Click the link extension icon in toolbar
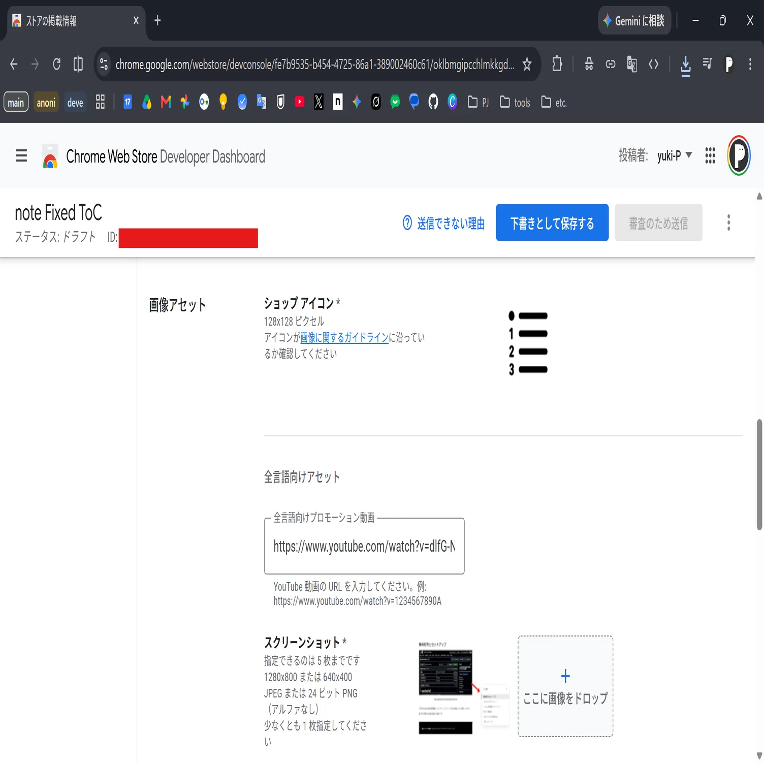This screenshot has height=764, width=764. (x=611, y=64)
